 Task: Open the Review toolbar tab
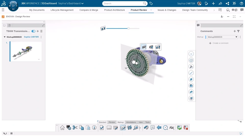112,122
